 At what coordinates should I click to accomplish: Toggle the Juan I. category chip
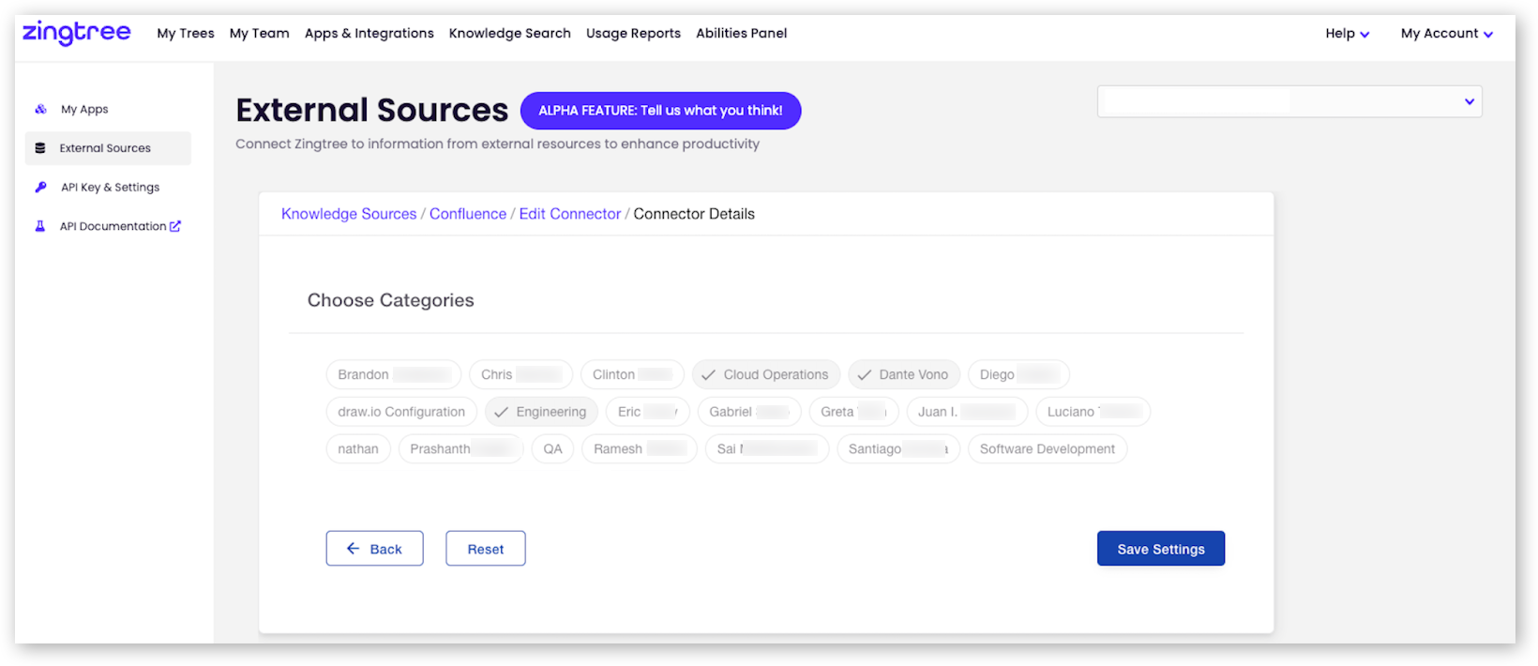pyautogui.click(x=967, y=412)
